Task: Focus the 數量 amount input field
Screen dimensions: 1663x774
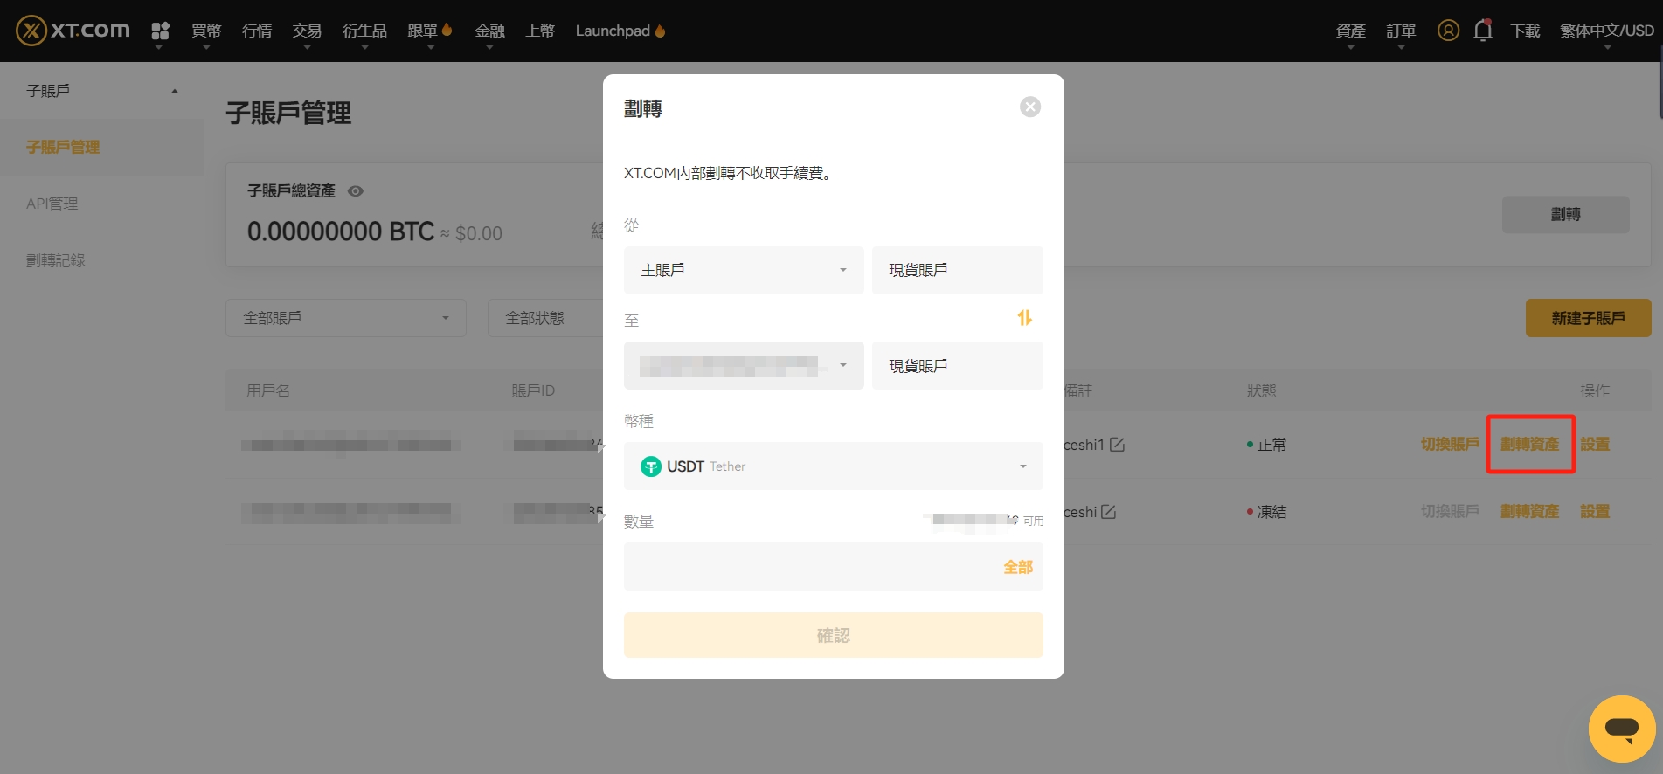Action: (x=834, y=567)
